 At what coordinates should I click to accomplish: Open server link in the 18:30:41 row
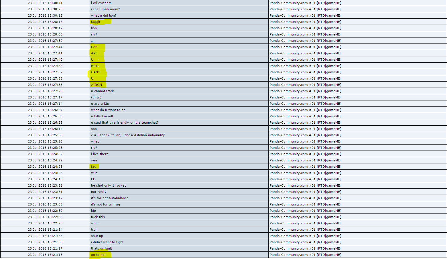[305, 3]
